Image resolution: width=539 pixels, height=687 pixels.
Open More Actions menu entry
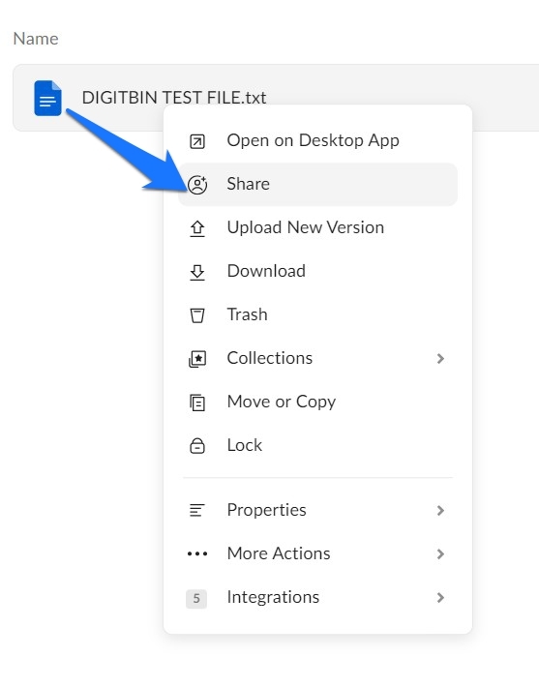point(317,553)
